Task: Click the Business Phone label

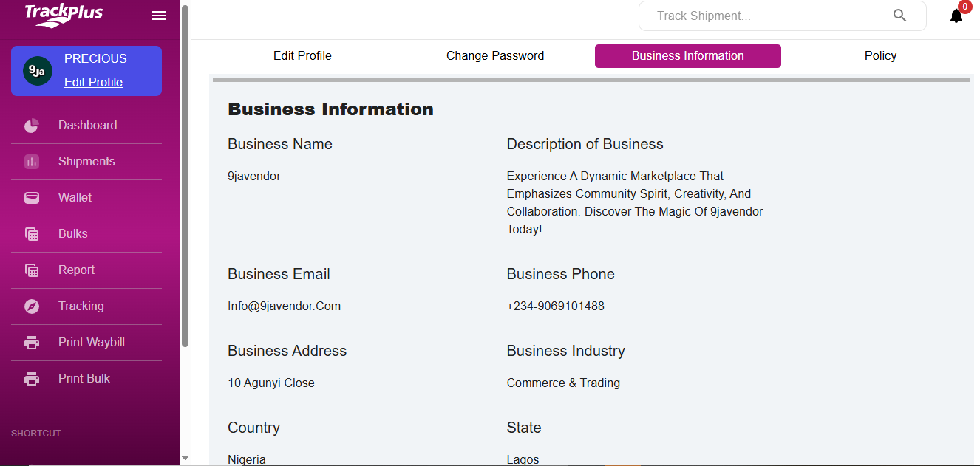Action: (x=560, y=274)
